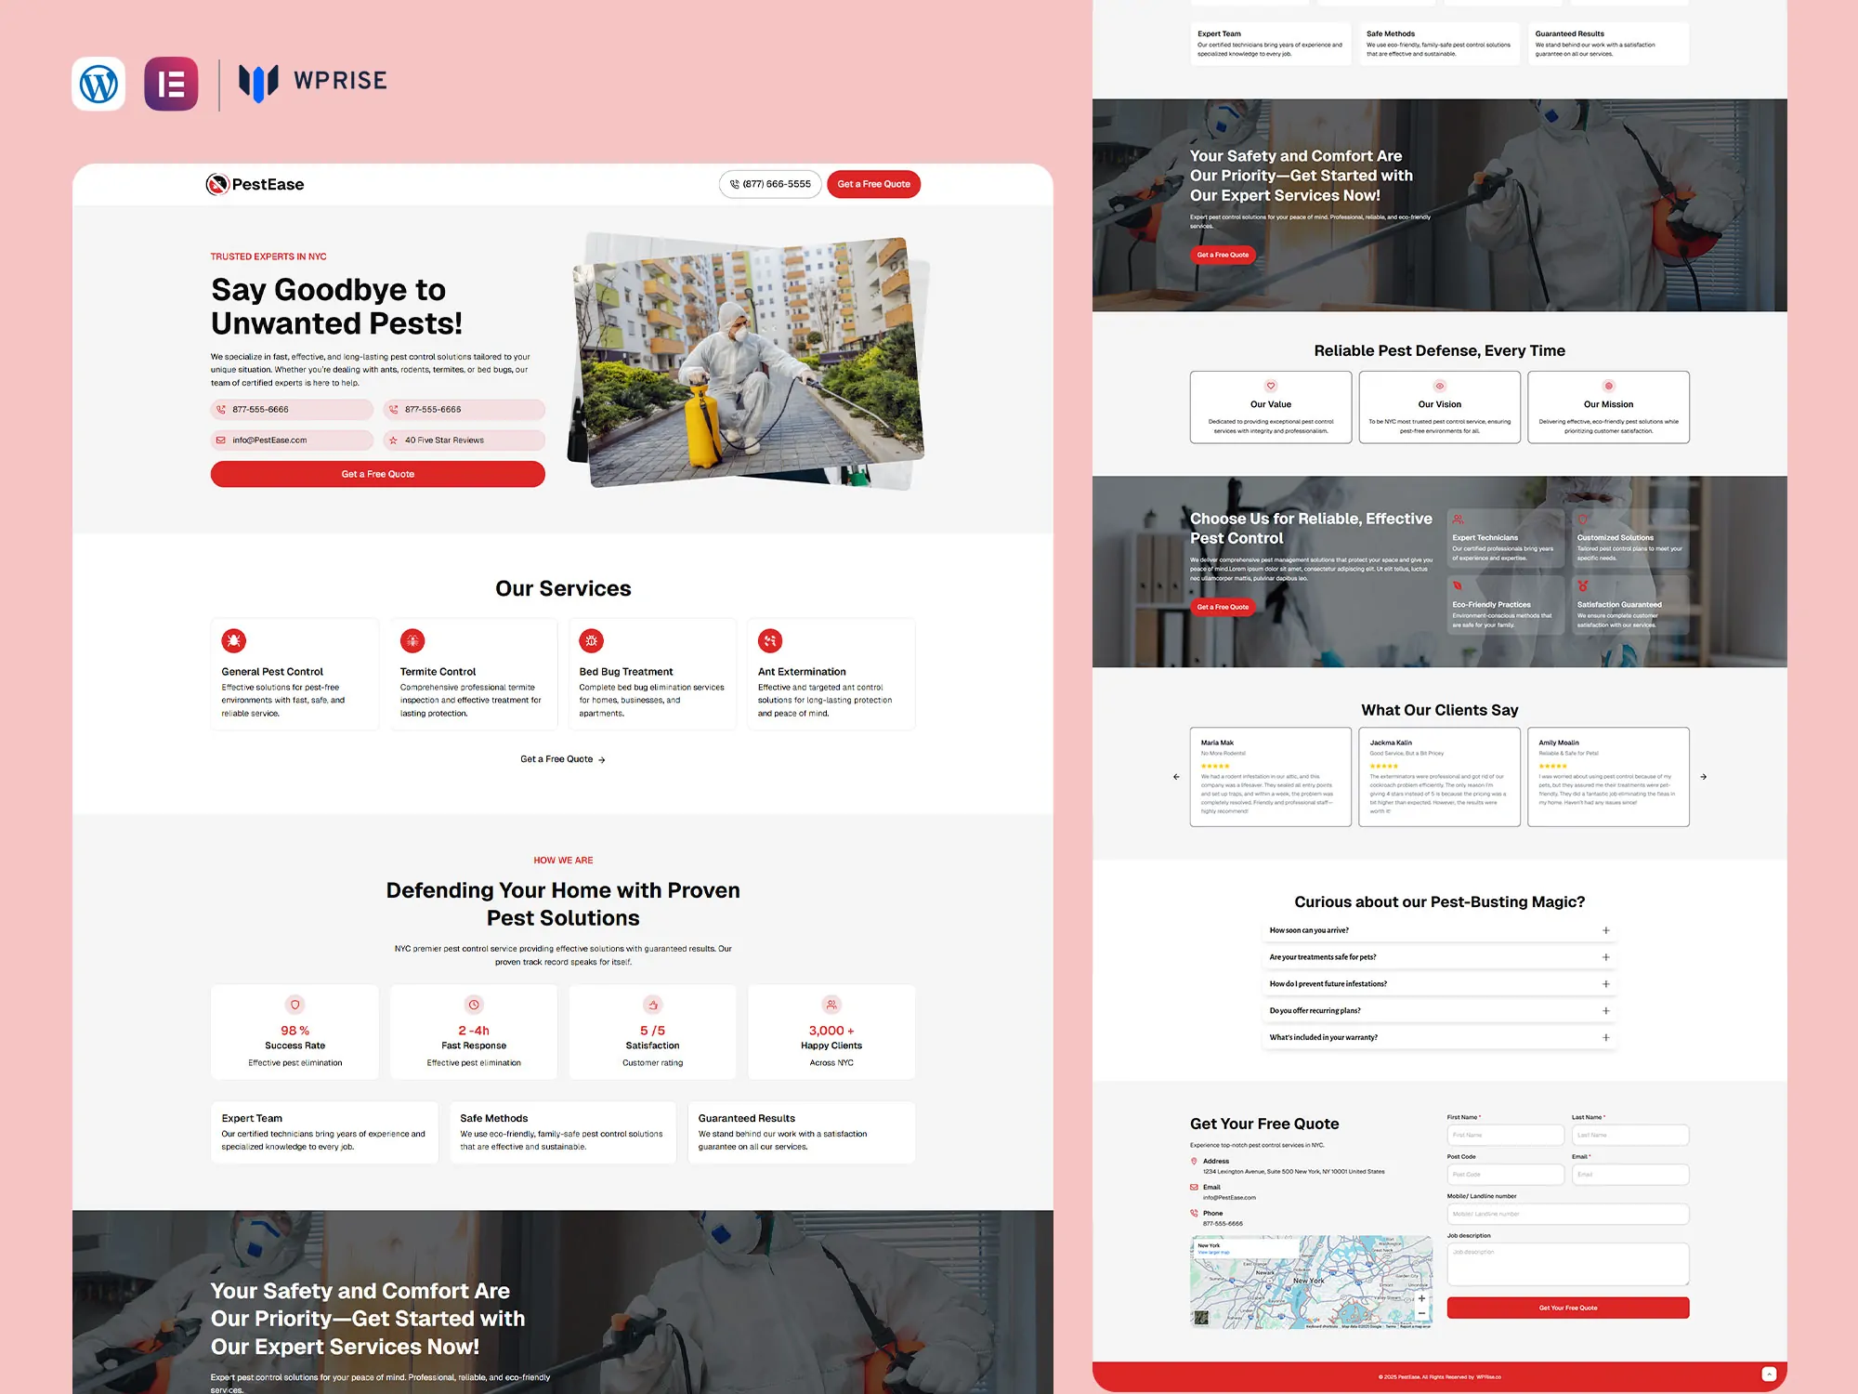Expand 'What's included in your warranty?' FAQ
Screen dimensions: 1858x1394
click(x=1604, y=1037)
